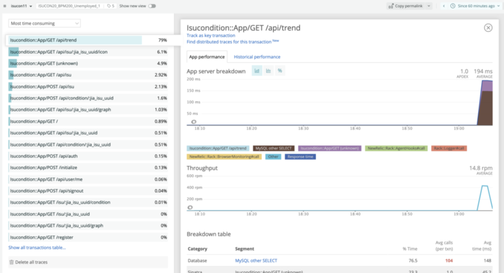The height and width of the screenshot is (273, 504).
Task: Select GET /api/isu/:jia_isu_uuid transaction at 0.51%
Action: [x=88, y=133]
